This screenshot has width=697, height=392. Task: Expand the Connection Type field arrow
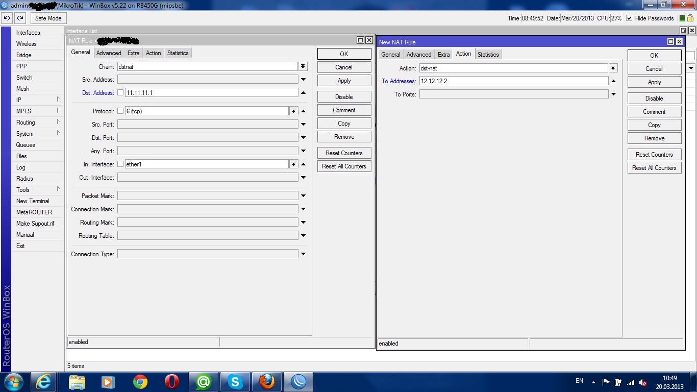[x=303, y=254]
